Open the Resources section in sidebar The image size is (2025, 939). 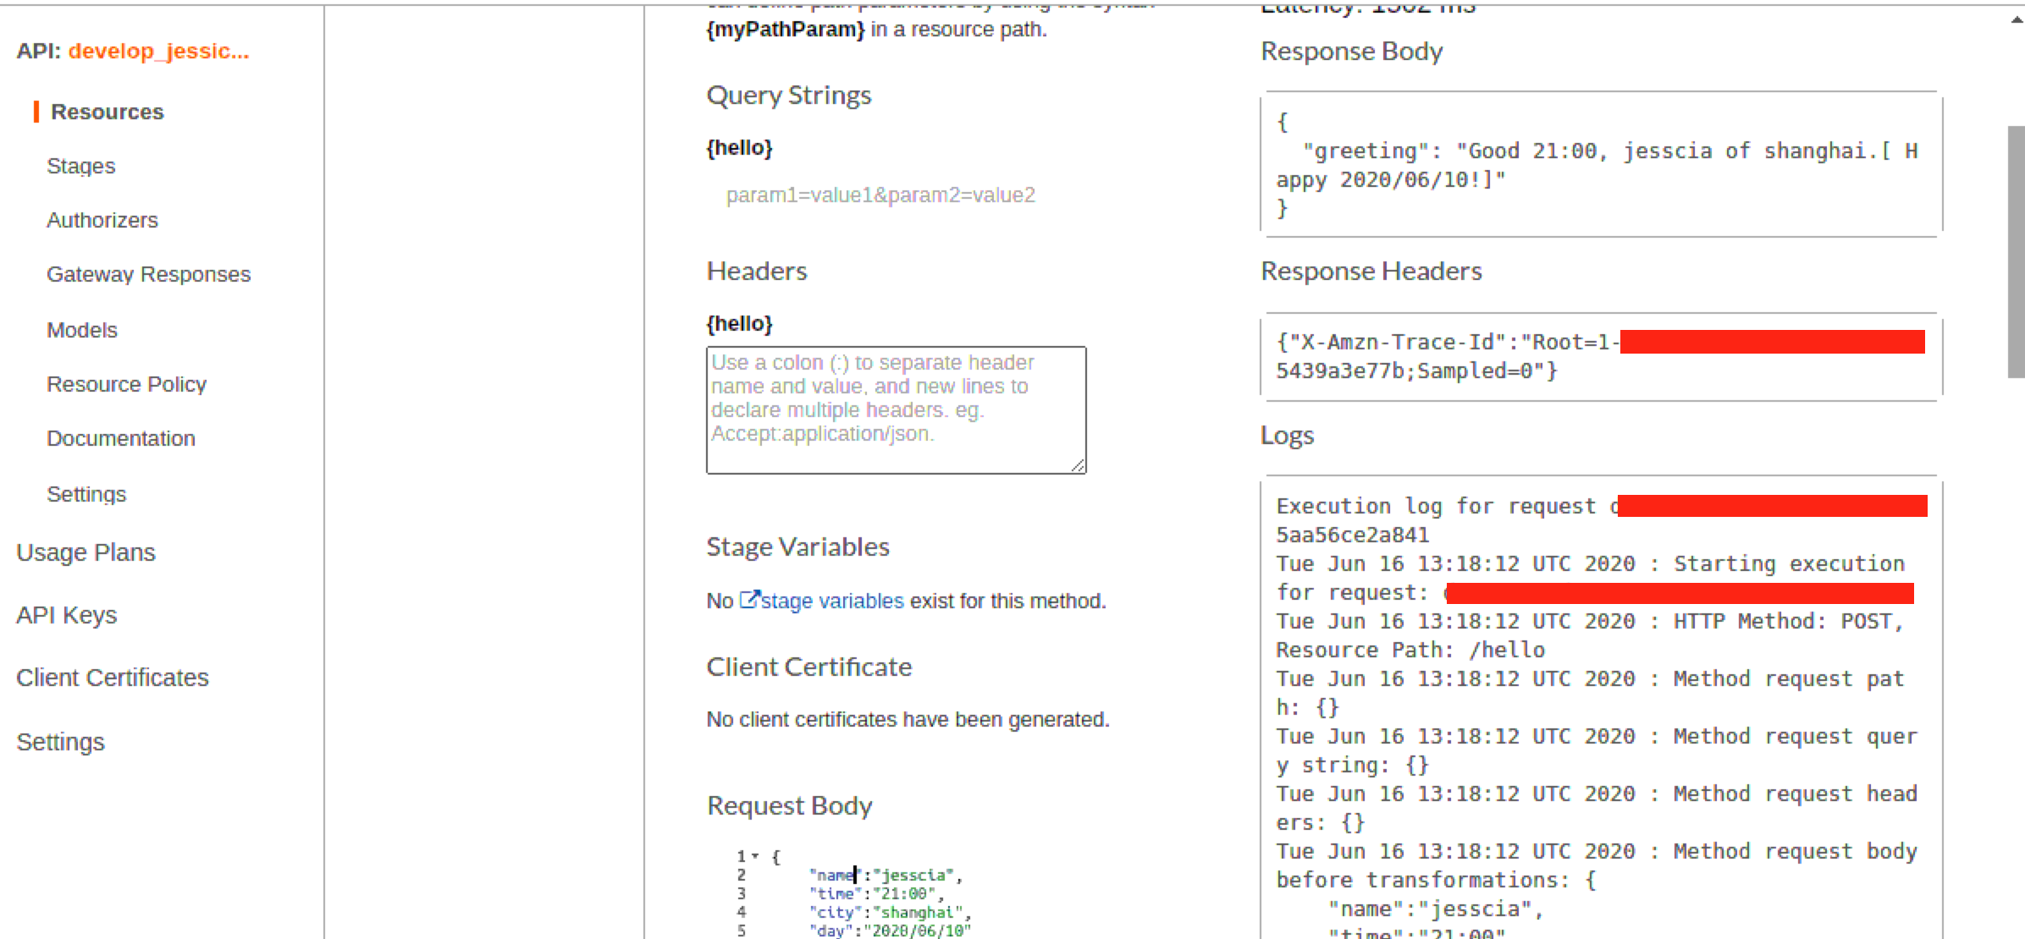[107, 111]
